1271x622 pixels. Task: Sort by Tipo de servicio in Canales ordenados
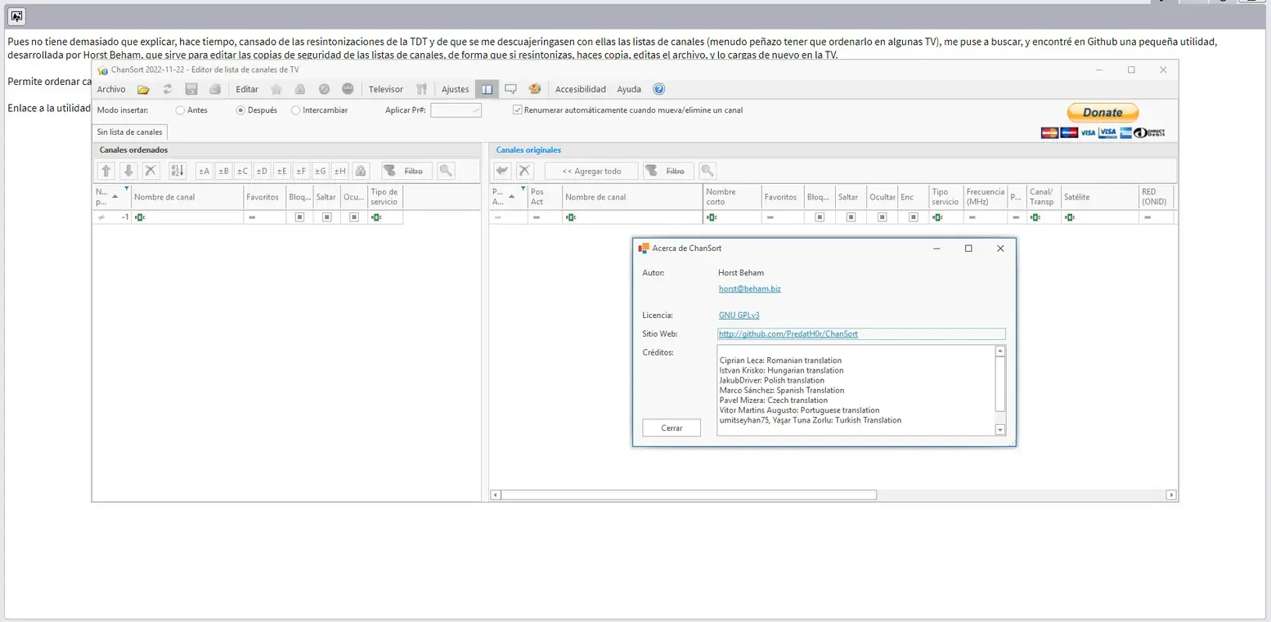tap(385, 197)
